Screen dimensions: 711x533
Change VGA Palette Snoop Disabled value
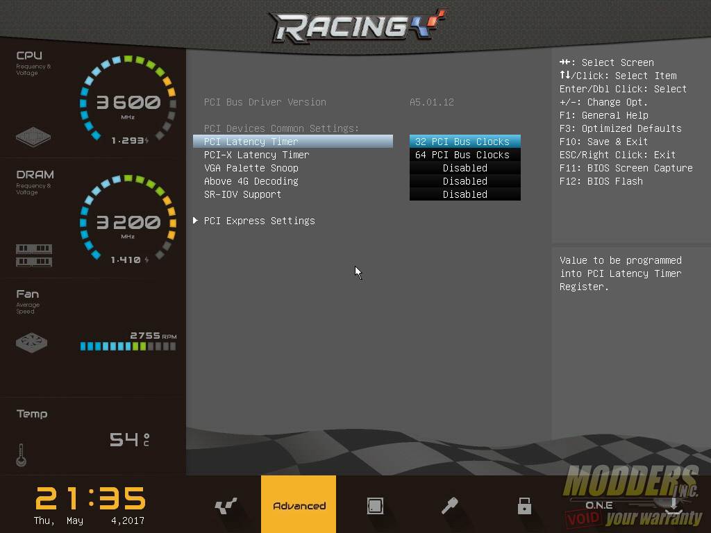pos(465,168)
